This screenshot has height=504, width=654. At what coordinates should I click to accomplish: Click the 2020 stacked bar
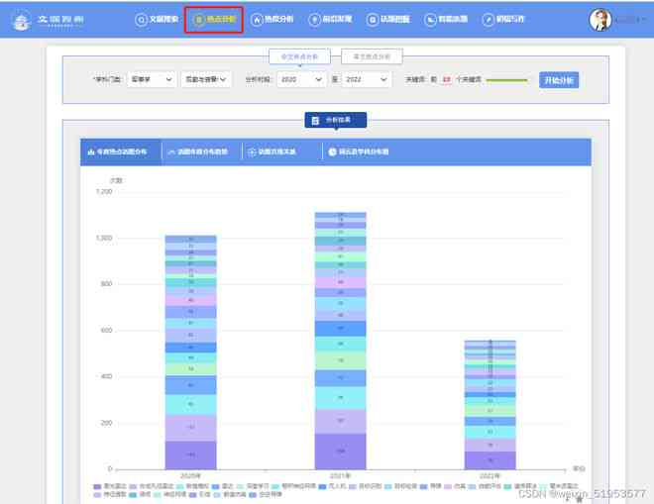coord(190,353)
